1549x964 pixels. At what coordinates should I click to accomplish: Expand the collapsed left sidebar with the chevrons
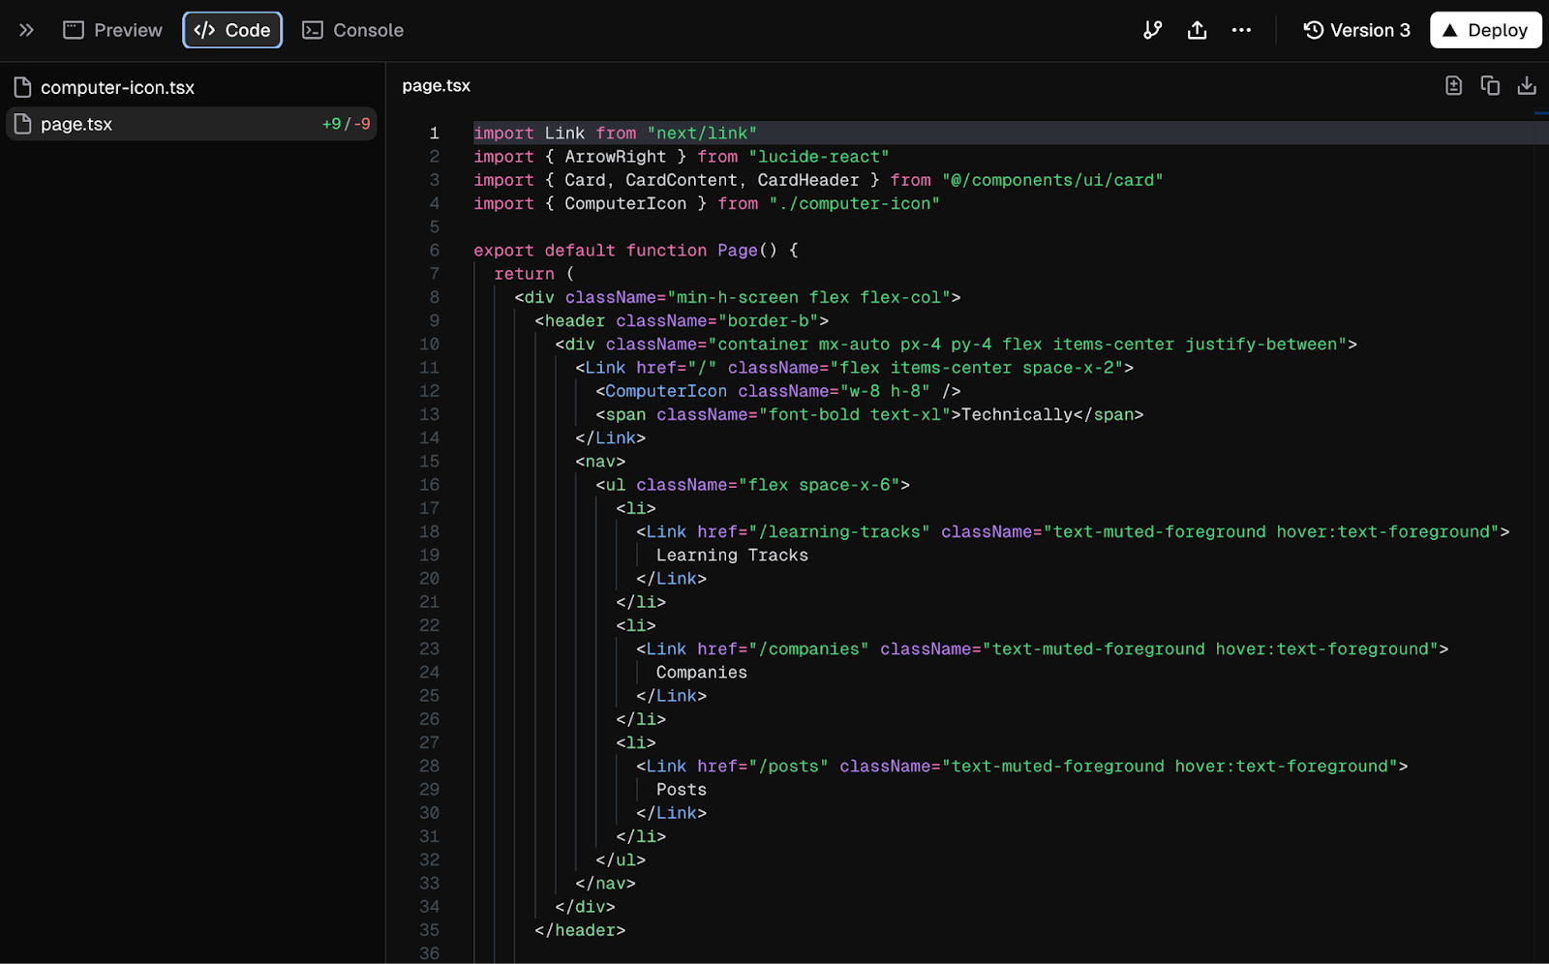[x=26, y=30]
